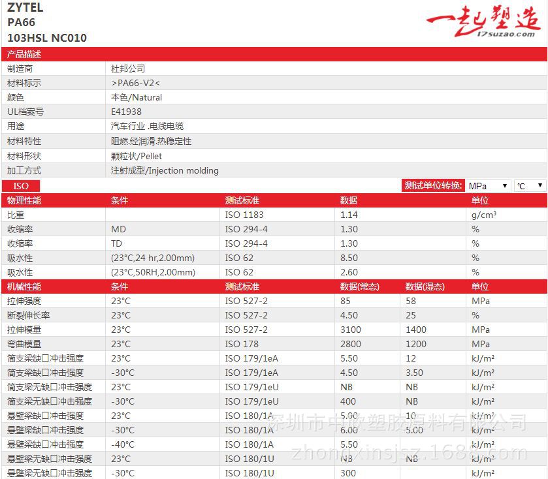Click the 断裂伸长率 row label

28,315
